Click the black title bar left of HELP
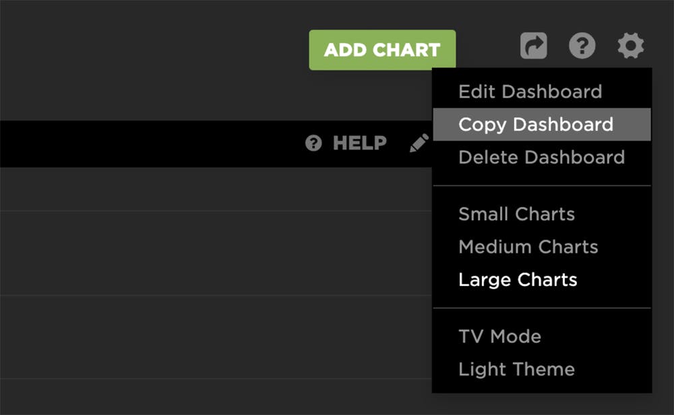Viewport: 674px width, 415px height. 148,143
